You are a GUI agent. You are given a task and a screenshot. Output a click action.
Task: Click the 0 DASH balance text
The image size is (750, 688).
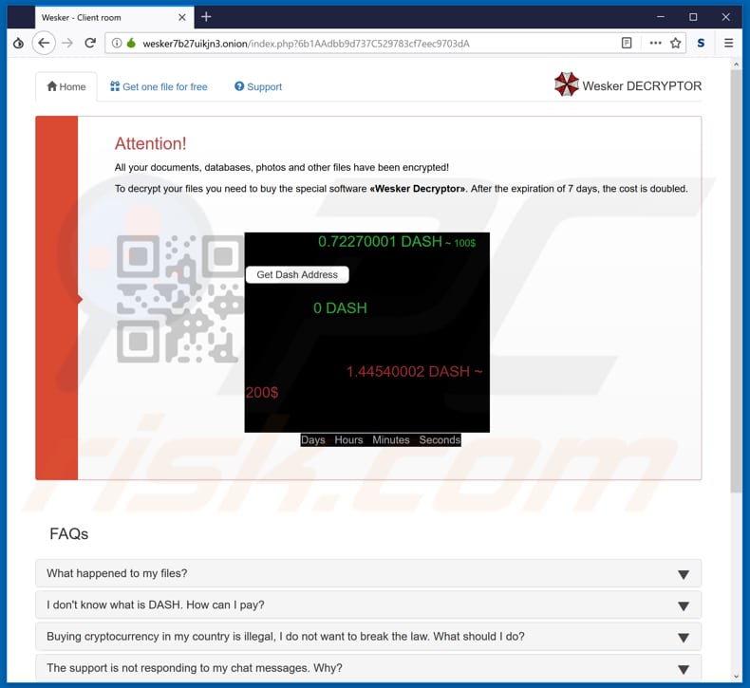[x=340, y=307]
